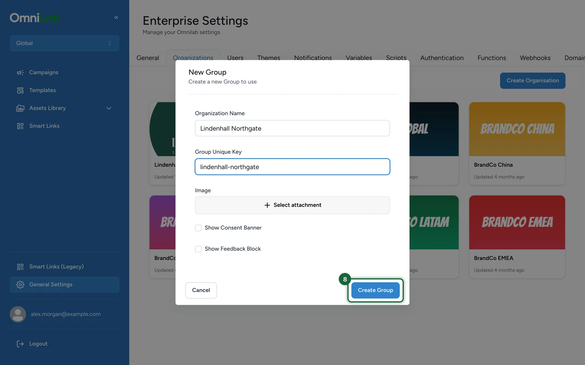This screenshot has height=365, width=585.
Task: Click Select attachment upload area
Action: (x=292, y=205)
